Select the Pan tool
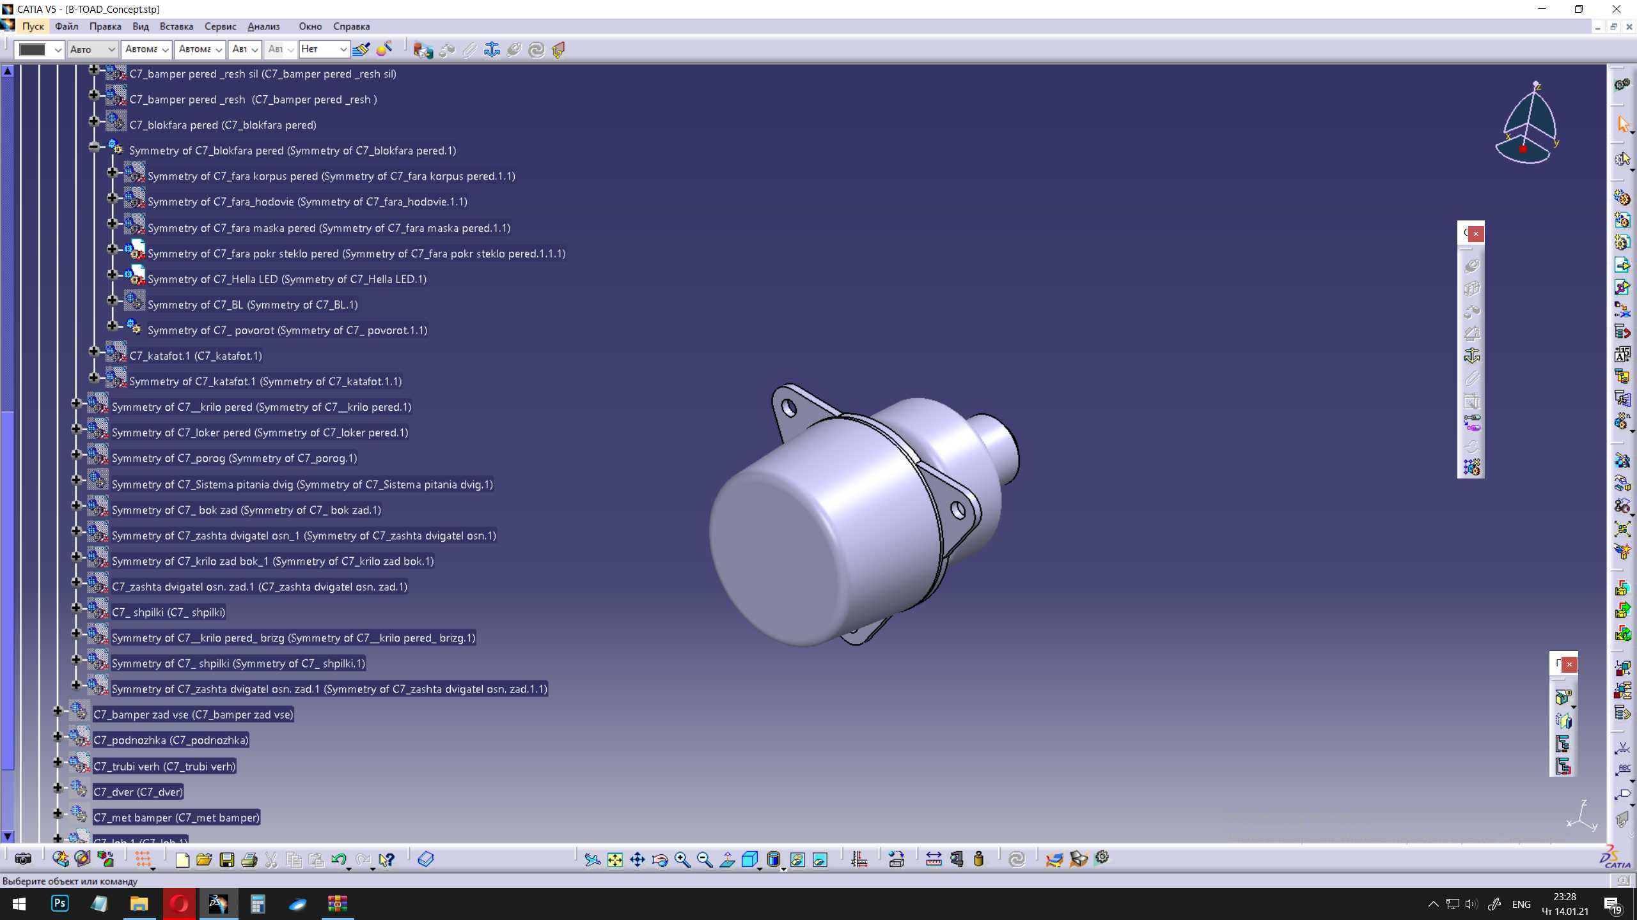Screen dimensions: 1637x920 pyautogui.click(x=638, y=860)
